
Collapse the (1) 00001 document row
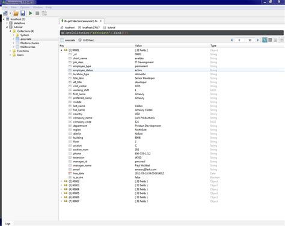(x=61, y=50)
